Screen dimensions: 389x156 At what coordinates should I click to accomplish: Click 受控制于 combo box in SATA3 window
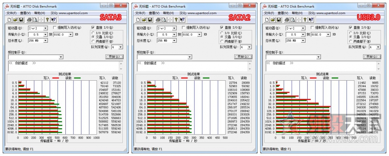tap(35, 57)
